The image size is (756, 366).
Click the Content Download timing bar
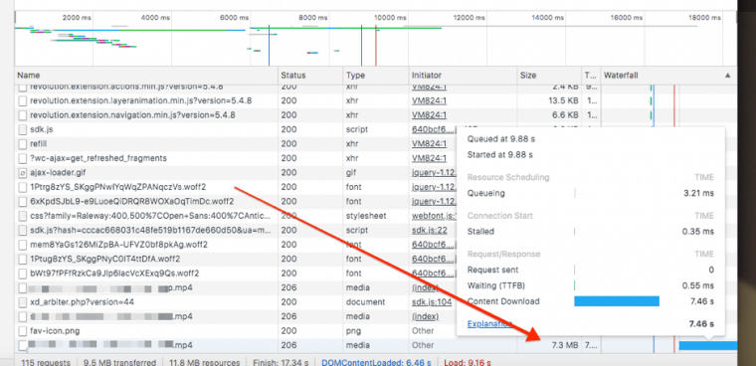(x=617, y=301)
